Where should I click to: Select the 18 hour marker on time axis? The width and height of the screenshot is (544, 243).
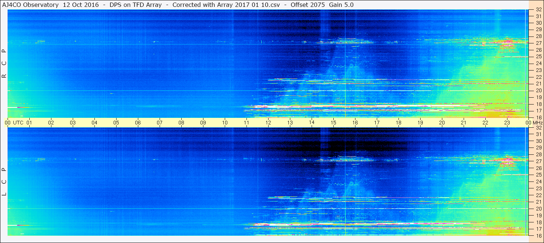[398, 123]
